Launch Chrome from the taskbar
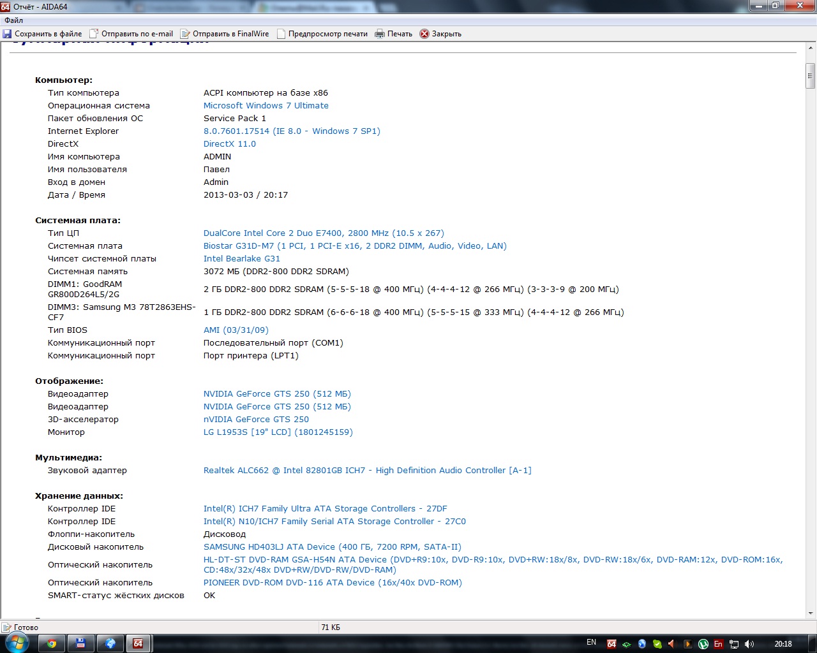The image size is (817, 653). (x=52, y=643)
